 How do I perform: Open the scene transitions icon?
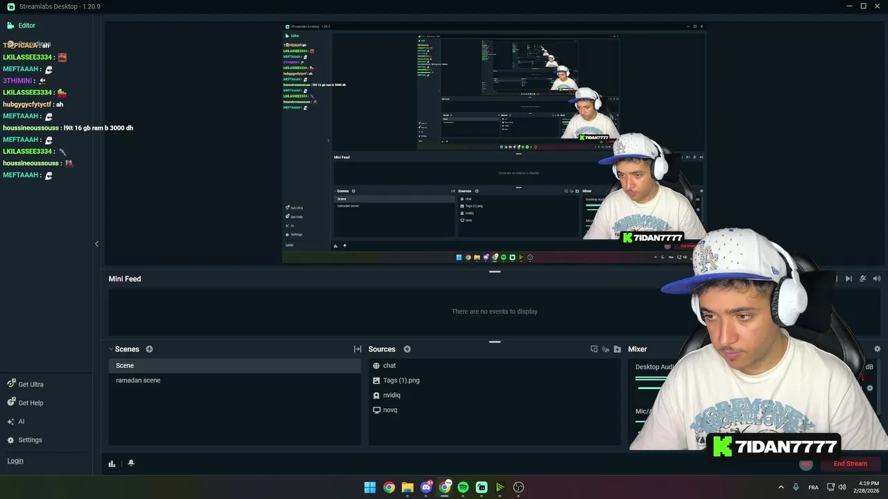coord(357,349)
